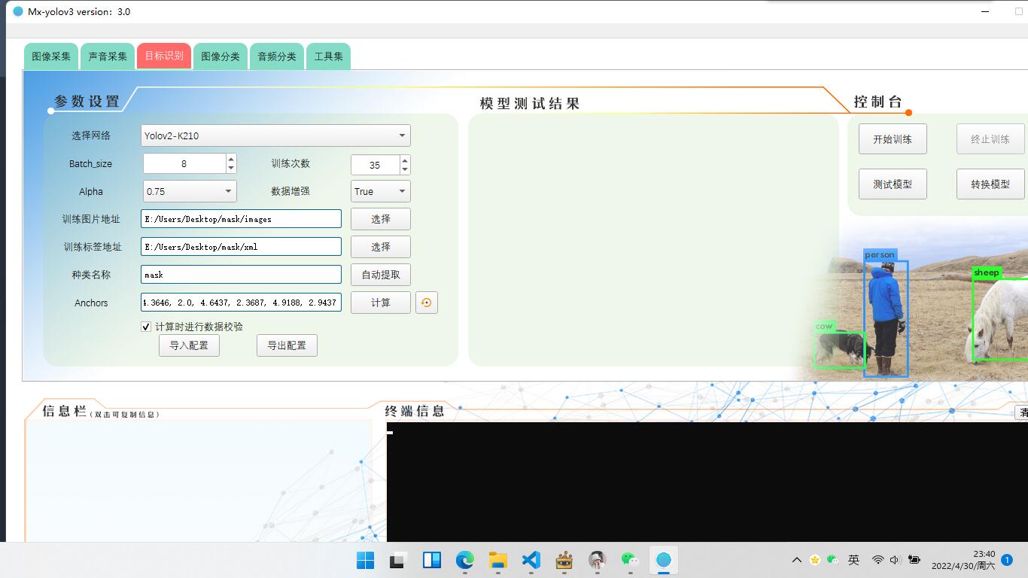Click the 终止训练 button

pos(990,139)
